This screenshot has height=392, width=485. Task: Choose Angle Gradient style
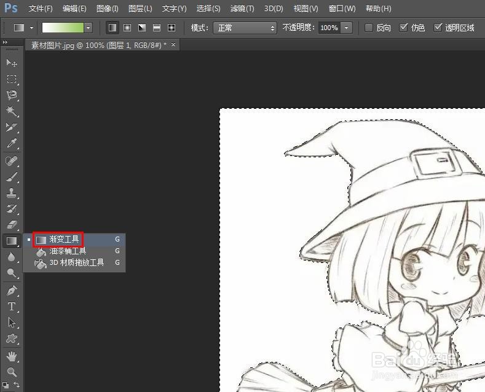coord(142,28)
